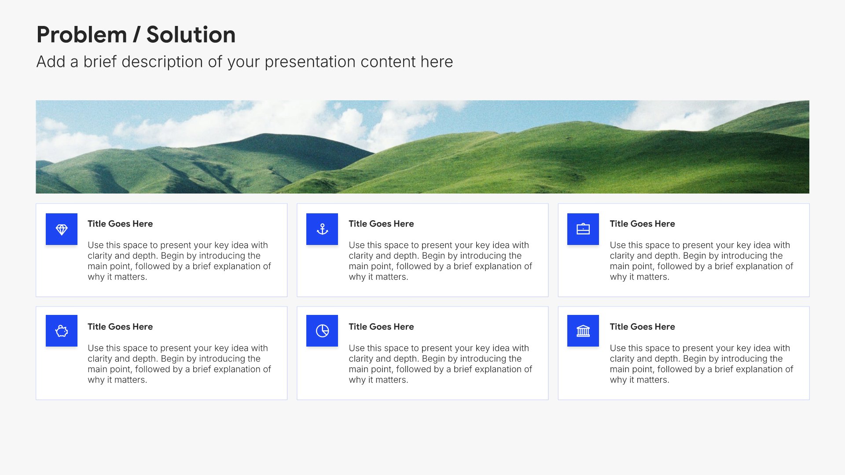Click body paragraph in the pie chart card
Image resolution: width=845 pixels, height=475 pixels.
[x=440, y=364]
